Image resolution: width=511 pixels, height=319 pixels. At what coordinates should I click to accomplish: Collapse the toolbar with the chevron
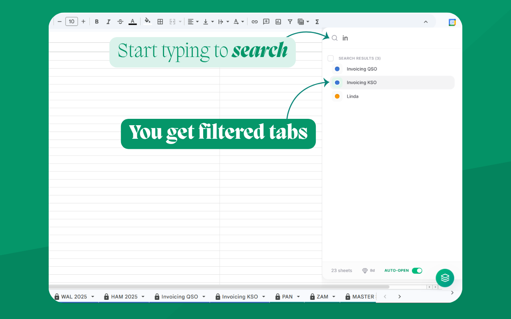[426, 22]
